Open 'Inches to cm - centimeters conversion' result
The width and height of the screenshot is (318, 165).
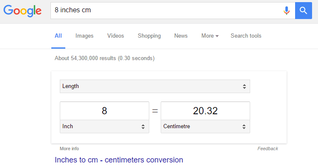(119, 160)
